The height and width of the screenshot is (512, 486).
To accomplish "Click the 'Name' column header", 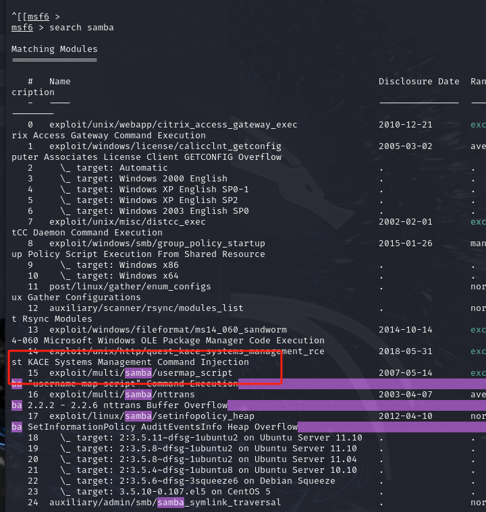I will click(x=60, y=82).
